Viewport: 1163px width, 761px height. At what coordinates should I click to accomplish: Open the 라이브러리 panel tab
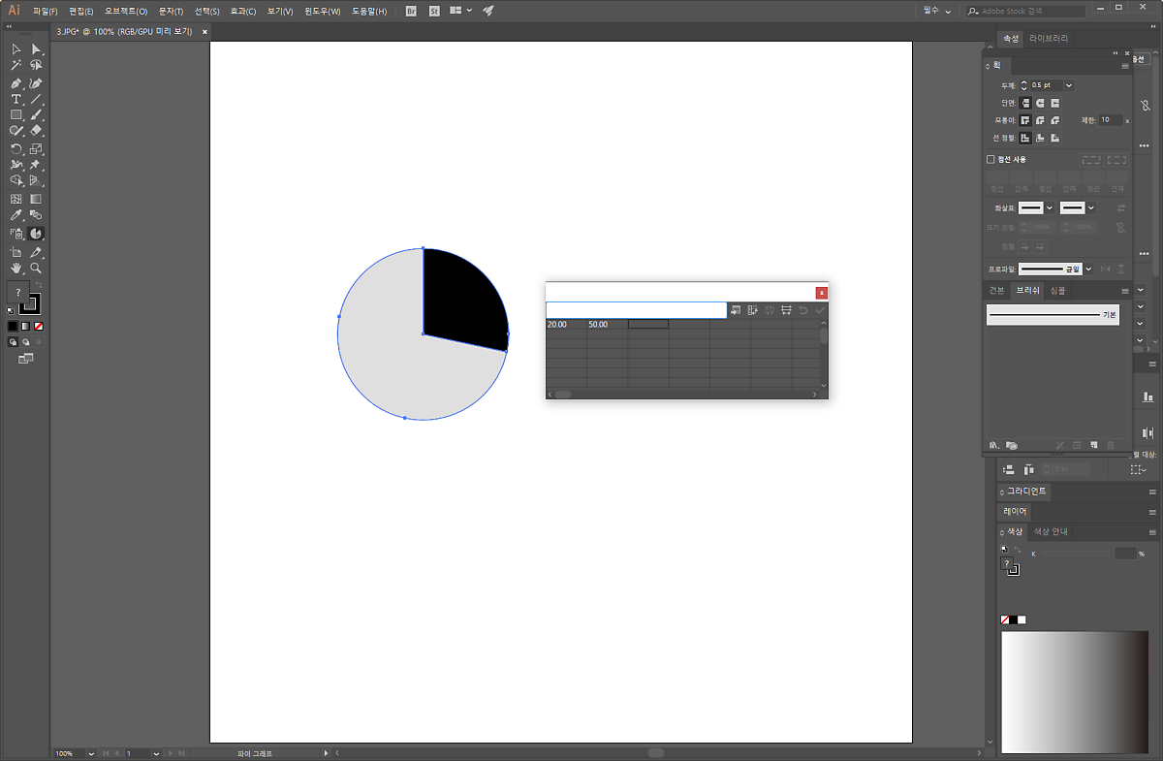click(x=1049, y=39)
